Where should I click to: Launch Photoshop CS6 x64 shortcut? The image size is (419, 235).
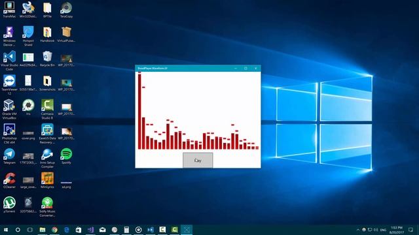9,133
